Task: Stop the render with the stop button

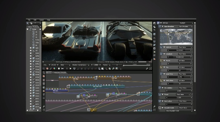Action: (x=59, y=69)
